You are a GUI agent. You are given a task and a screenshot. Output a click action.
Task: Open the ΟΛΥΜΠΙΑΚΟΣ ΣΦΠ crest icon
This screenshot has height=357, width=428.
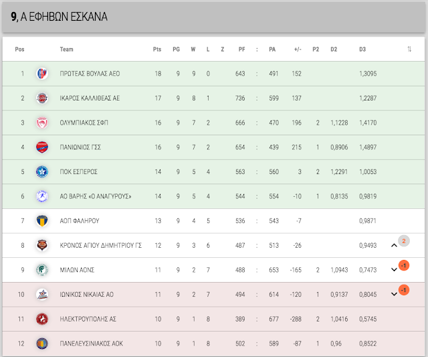coord(42,123)
